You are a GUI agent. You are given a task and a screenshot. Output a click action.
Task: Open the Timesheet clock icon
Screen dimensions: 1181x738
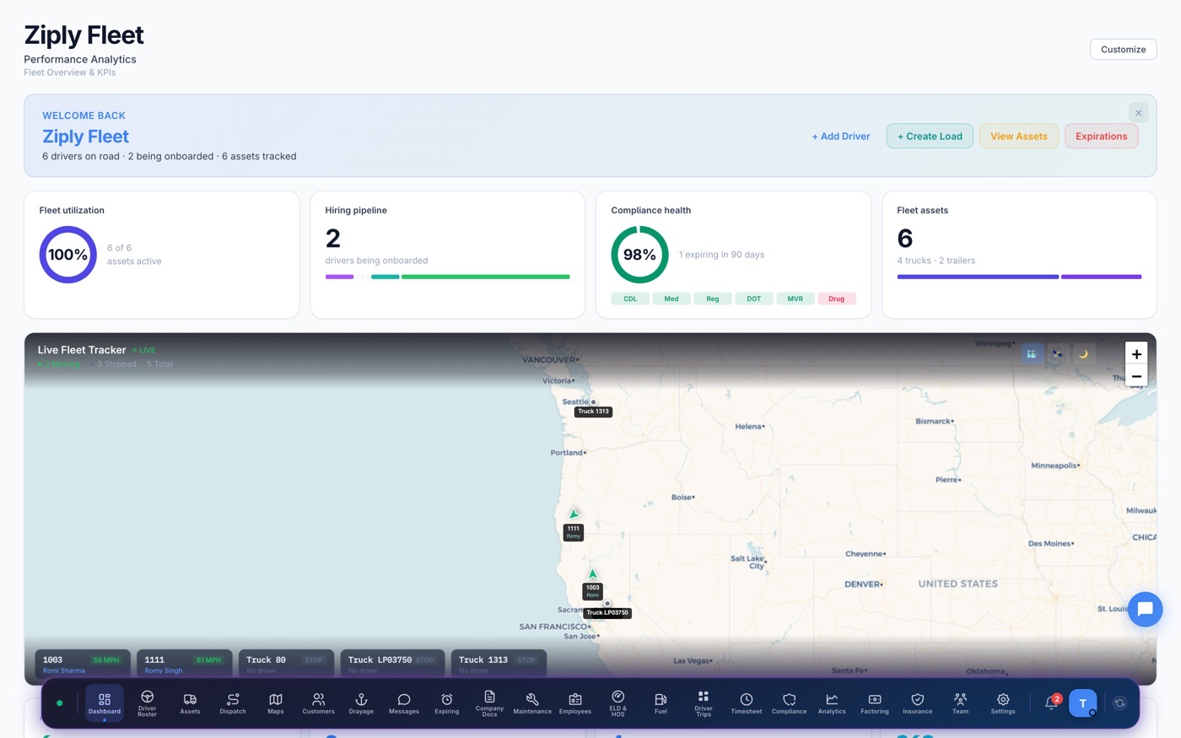[x=747, y=703]
